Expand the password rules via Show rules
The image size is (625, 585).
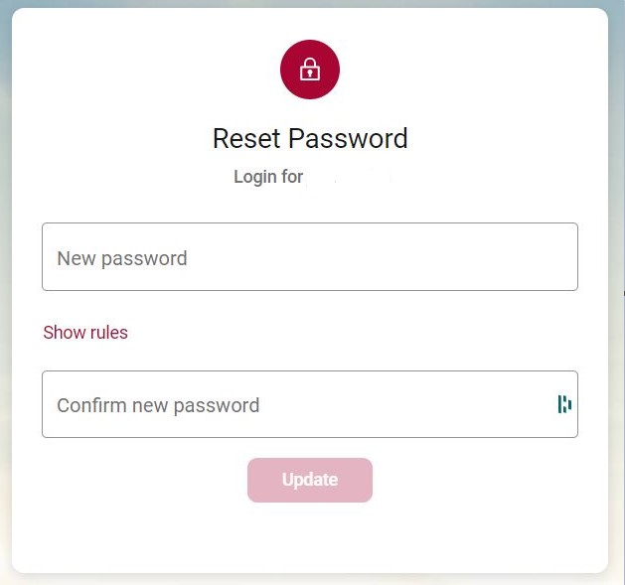[85, 333]
